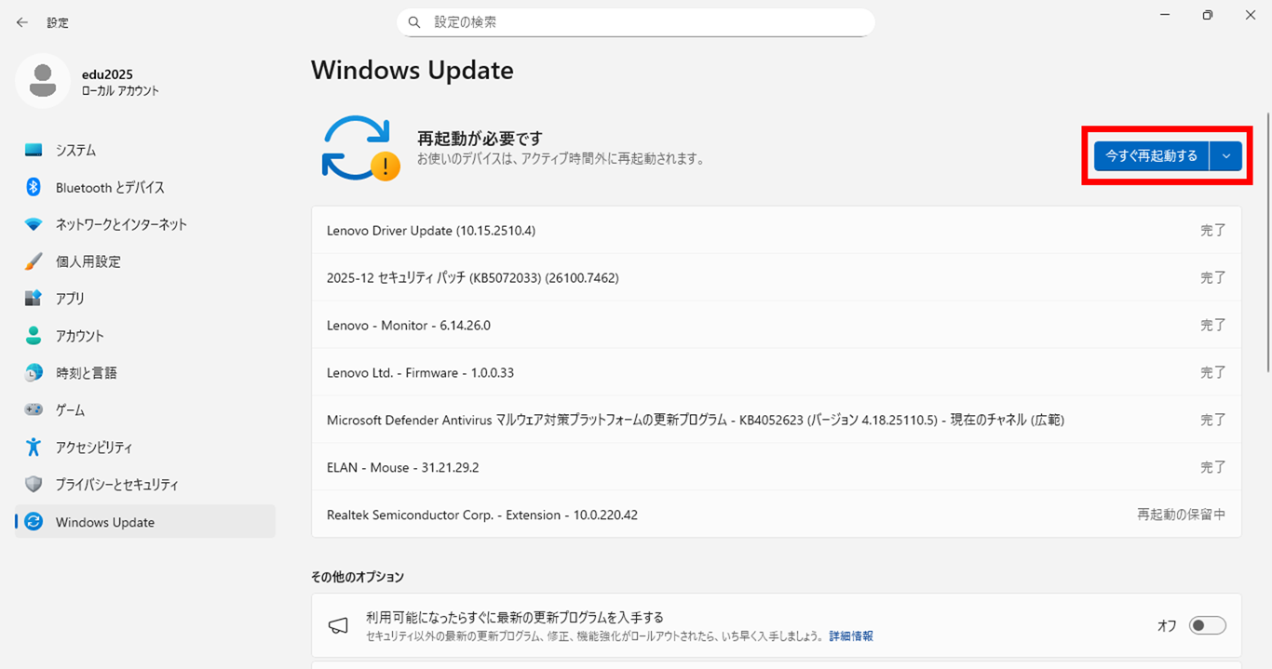1272x669 pixels.
Task: Click the edu2025 account profile avatar
Action: click(42, 81)
